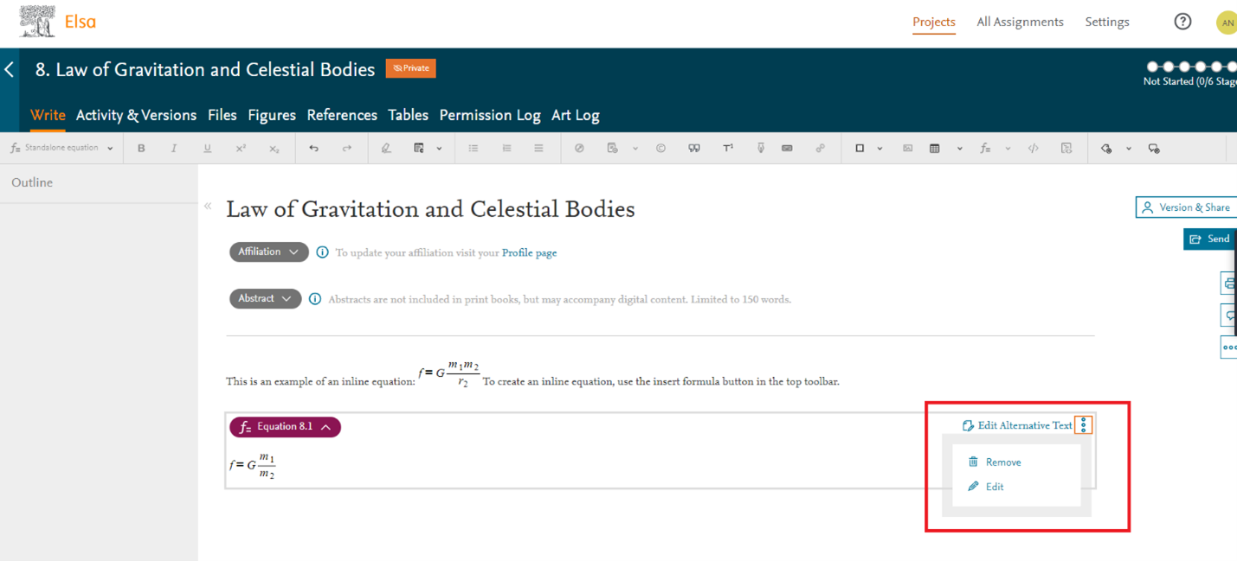Viewport: 1237px width, 561px height.
Task: Click the Help question mark icon
Action: coord(1182,21)
